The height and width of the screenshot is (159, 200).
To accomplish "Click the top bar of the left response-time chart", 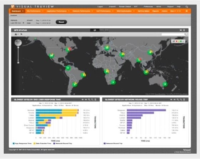I will coord(57,110).
